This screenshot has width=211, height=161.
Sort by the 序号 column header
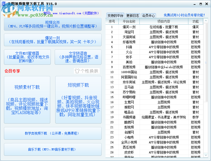point(112,21)
